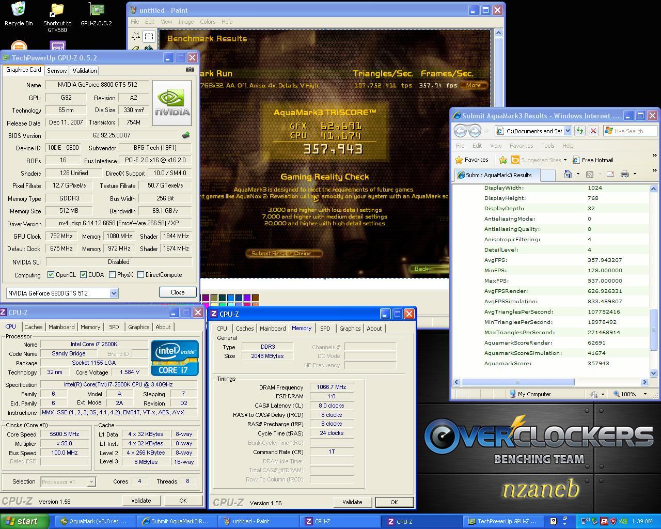Toggle the CUDA checkbox in GPU-Z

point(83,275)
